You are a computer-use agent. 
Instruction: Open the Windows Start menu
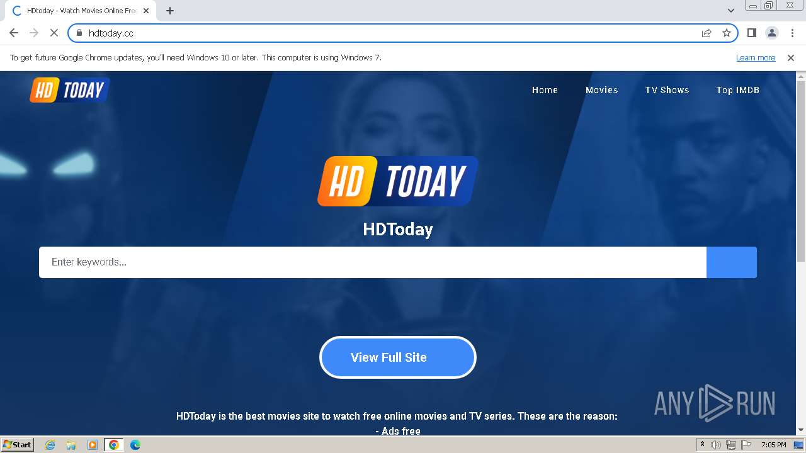click(18, 444)
